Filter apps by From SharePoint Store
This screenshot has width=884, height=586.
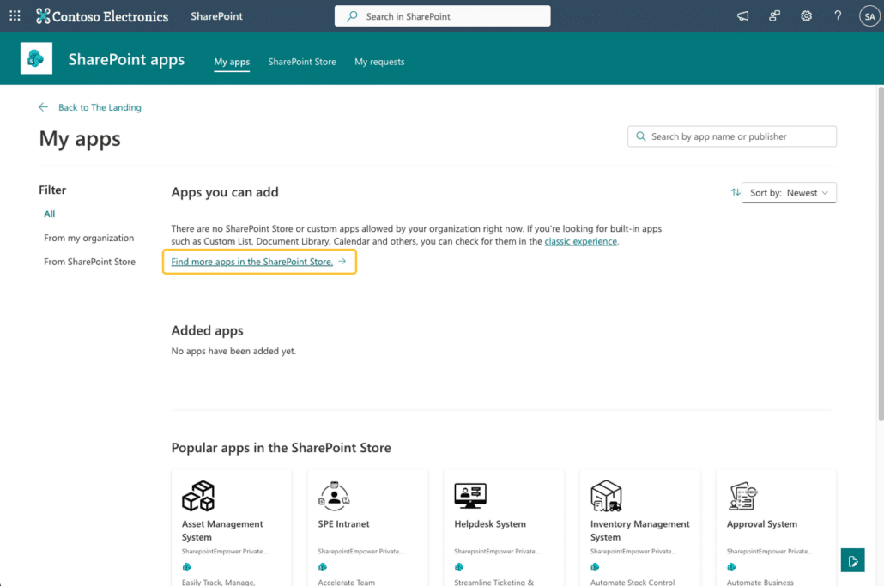click(90, 262)
